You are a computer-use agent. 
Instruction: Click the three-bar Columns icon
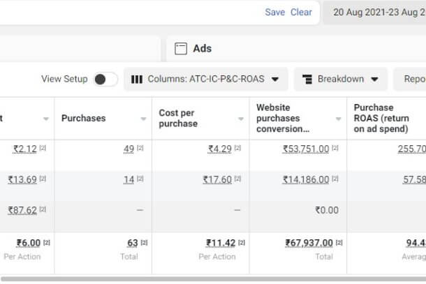pyautogui.click(x=137, y=80)
